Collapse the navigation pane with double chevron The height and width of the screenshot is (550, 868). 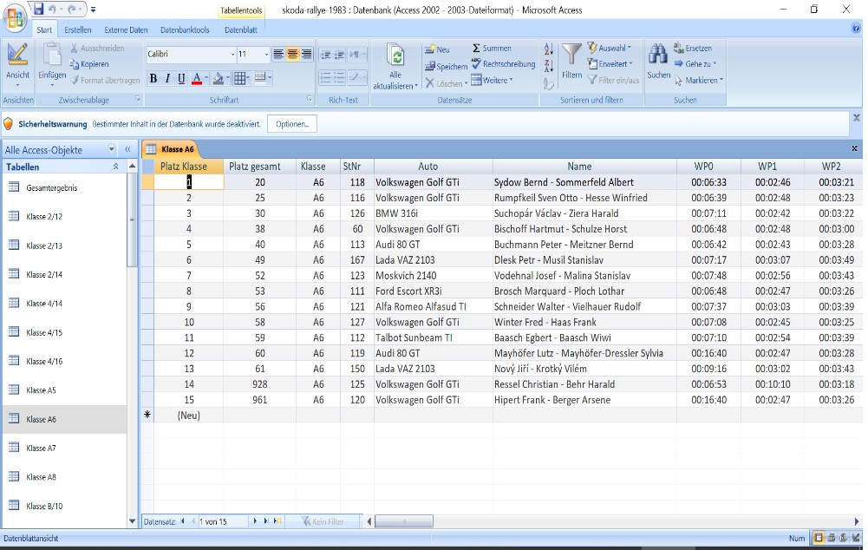click(127, 149)
